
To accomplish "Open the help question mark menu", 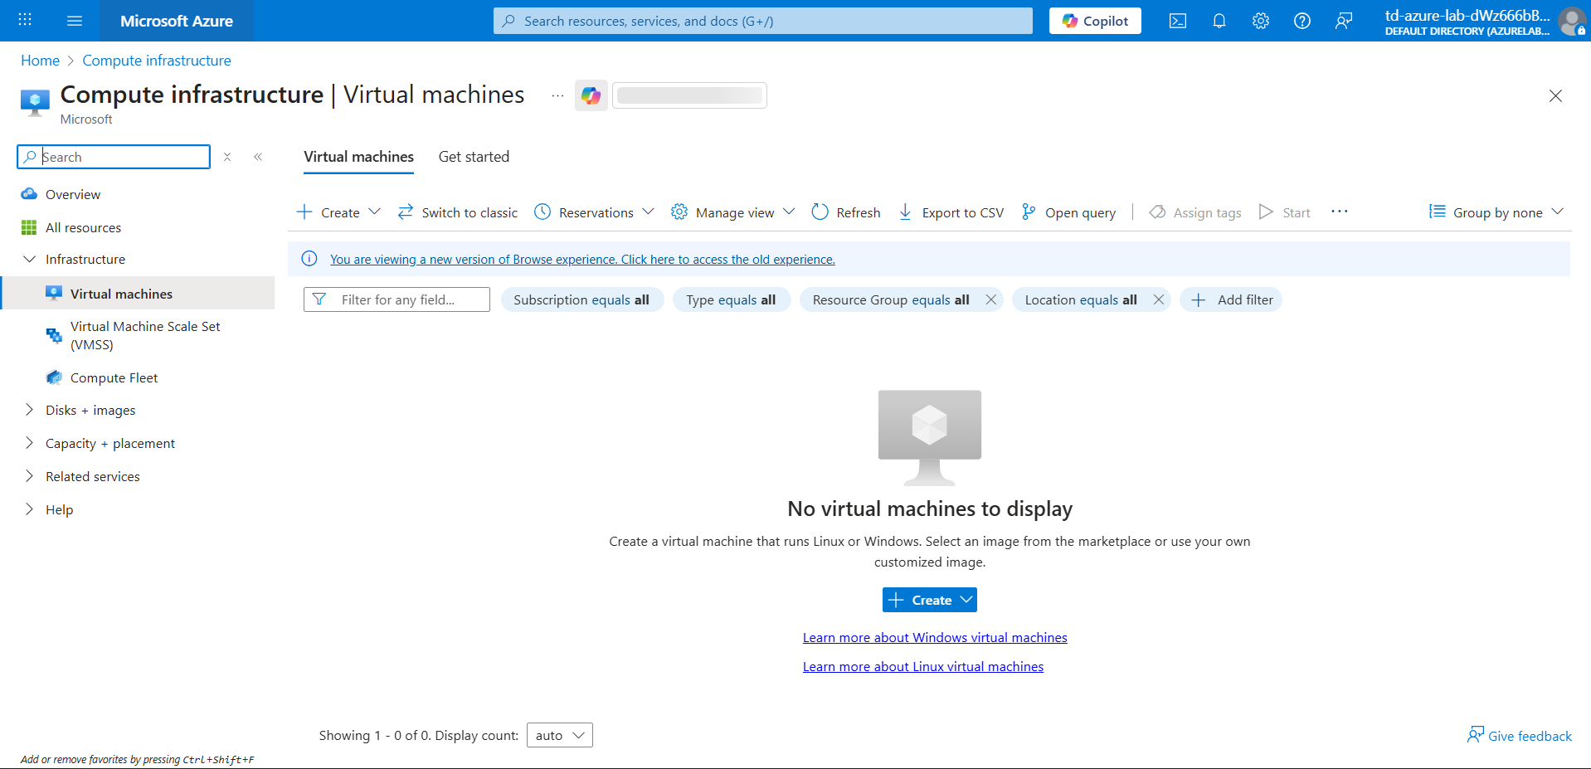I will (1302, 21).
